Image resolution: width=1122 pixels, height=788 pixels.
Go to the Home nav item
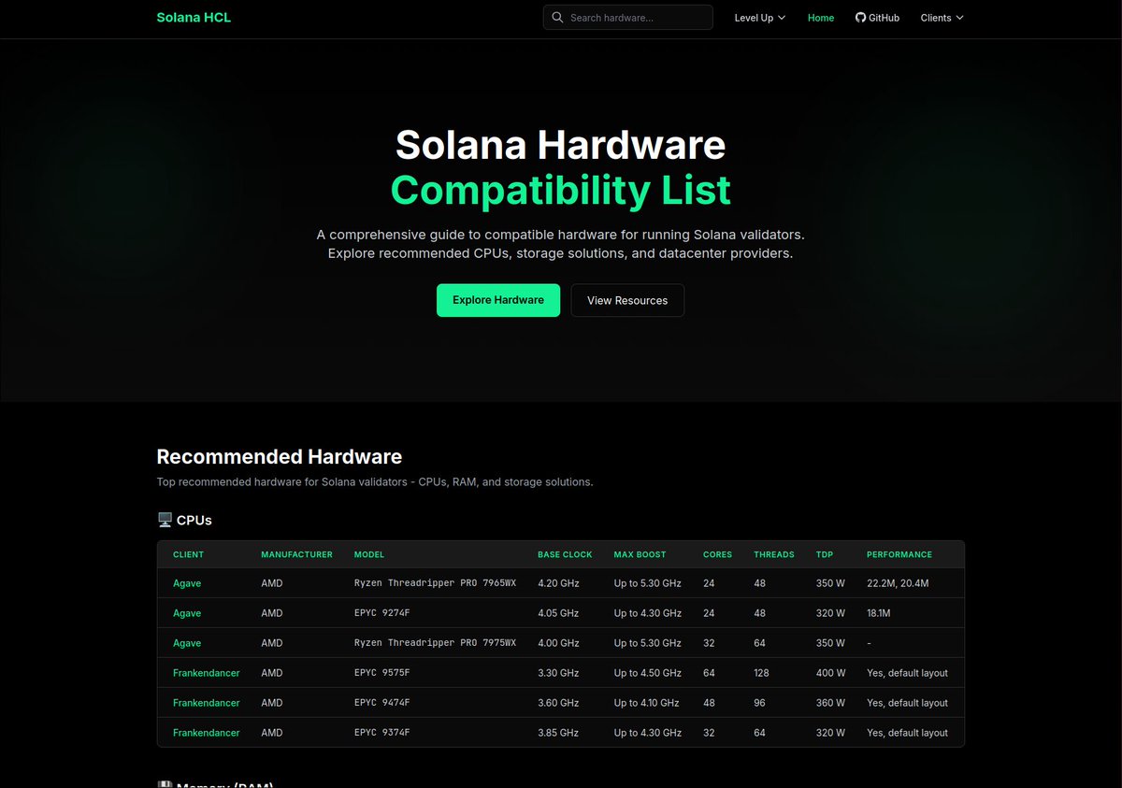(821, 18)
